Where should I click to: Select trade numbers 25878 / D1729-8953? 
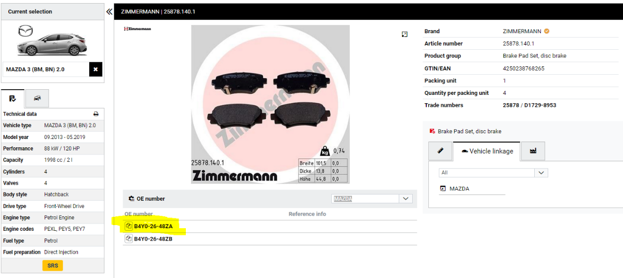tap(529, 105)
